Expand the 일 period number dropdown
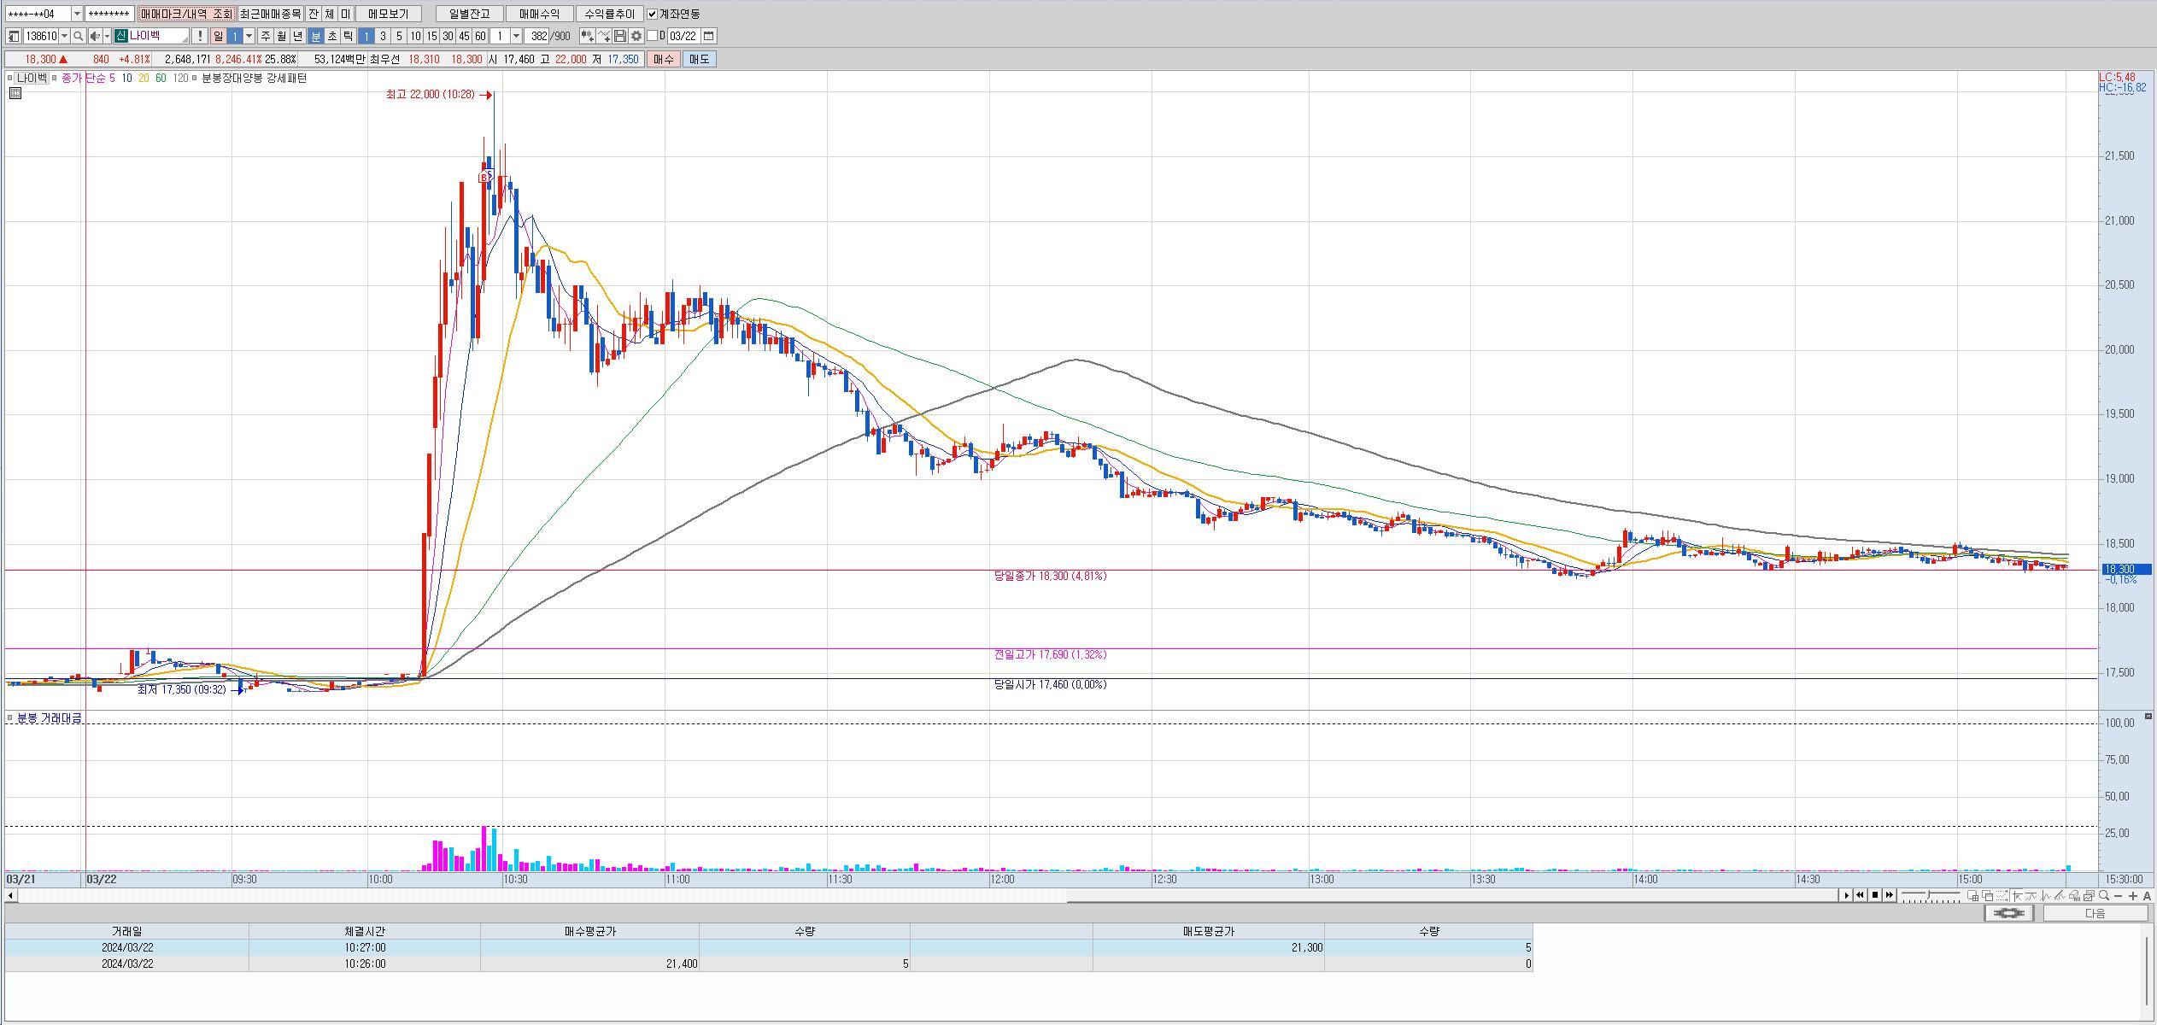 [x=249, y=36]
